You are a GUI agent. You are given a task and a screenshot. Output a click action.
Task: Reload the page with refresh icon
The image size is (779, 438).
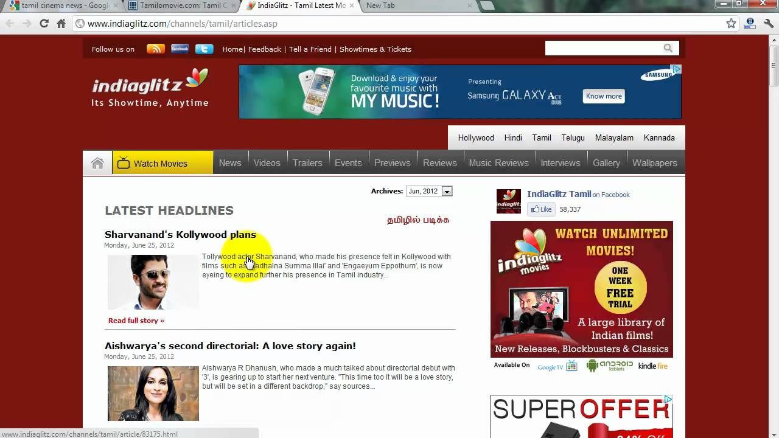coord(44,24)
